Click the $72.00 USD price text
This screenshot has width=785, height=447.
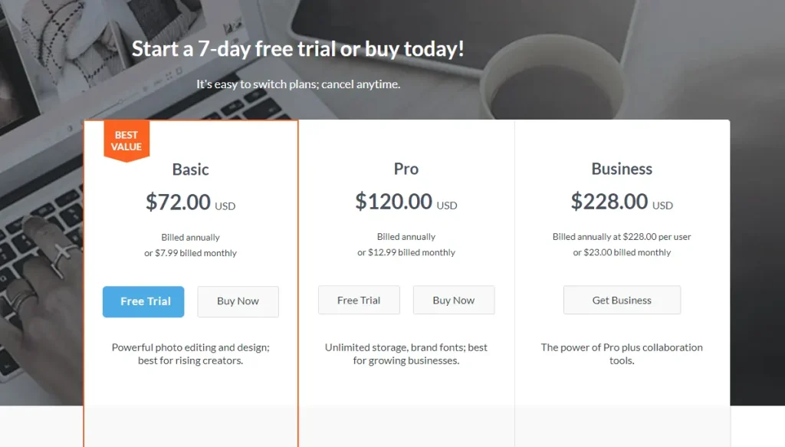(x=190, y=202)
